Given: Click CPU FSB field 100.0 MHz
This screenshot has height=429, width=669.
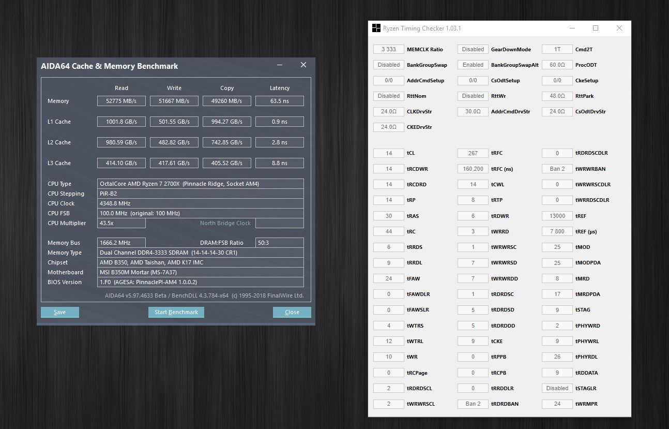Looking at the screenshot, I should (201, 213).
